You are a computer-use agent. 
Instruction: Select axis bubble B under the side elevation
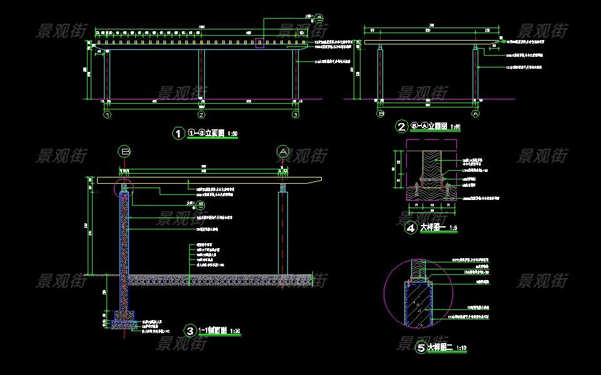[380, 114]
